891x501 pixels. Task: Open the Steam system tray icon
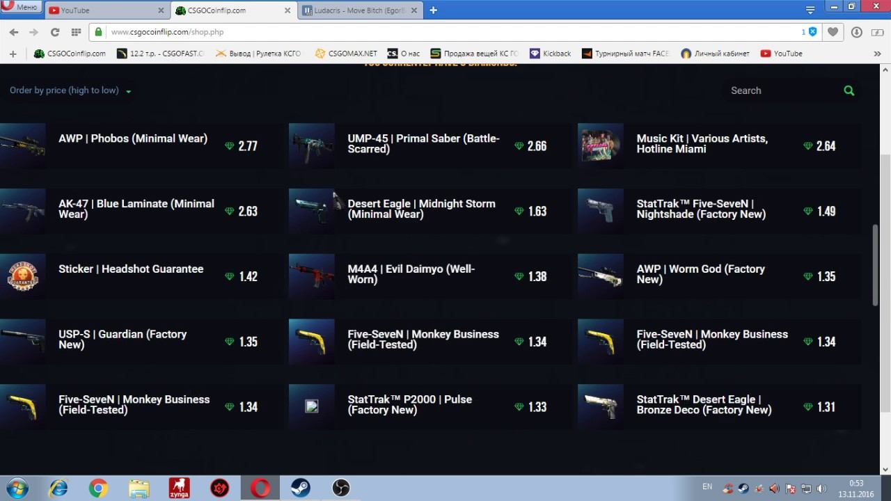[743, 488]
